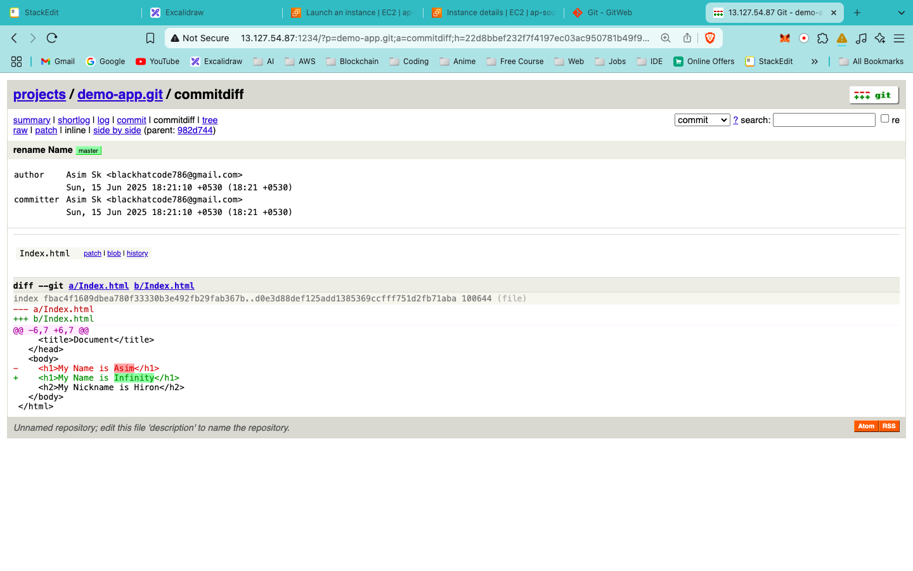Expand the Anime bookmarks folder
This screenshot has width=913, height=571.
click(x=458, y=62)
